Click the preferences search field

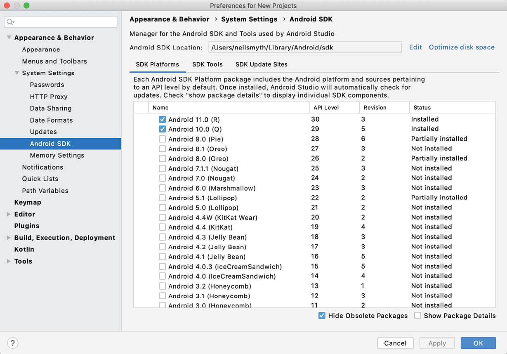pyautogui.click(x=61, y=22)
